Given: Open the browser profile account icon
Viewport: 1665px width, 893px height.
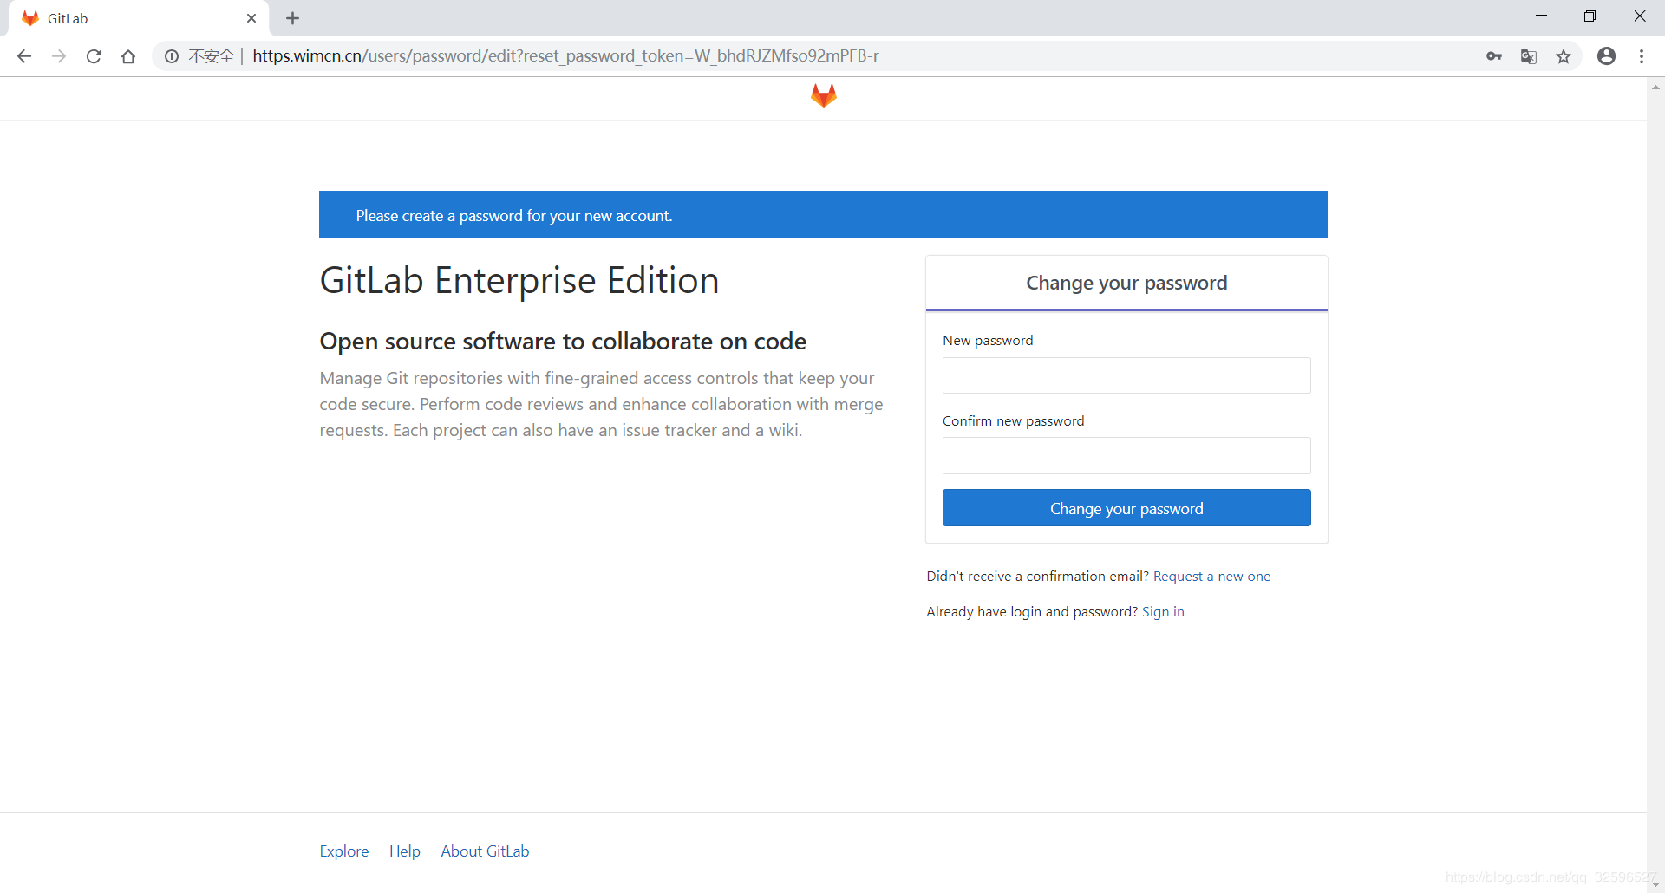Looking at the screenshot, I should (1606, 56).
